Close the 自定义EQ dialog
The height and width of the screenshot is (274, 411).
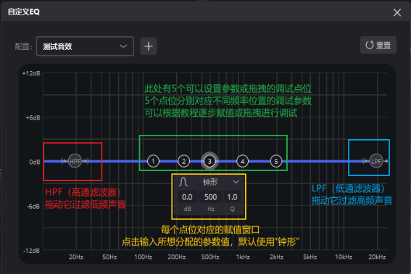(x=397, y=12)
